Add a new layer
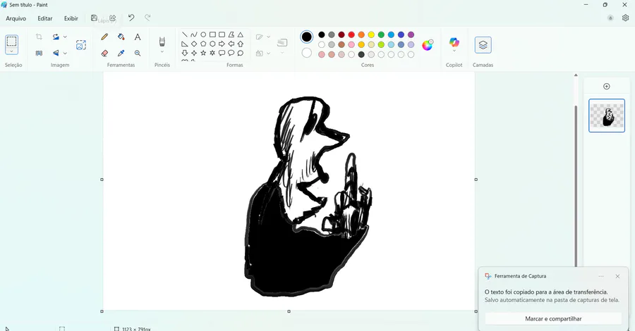 pos(606,86)
